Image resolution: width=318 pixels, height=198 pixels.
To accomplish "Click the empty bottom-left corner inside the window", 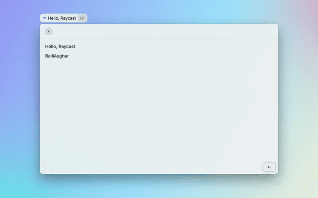I will 50,166.
